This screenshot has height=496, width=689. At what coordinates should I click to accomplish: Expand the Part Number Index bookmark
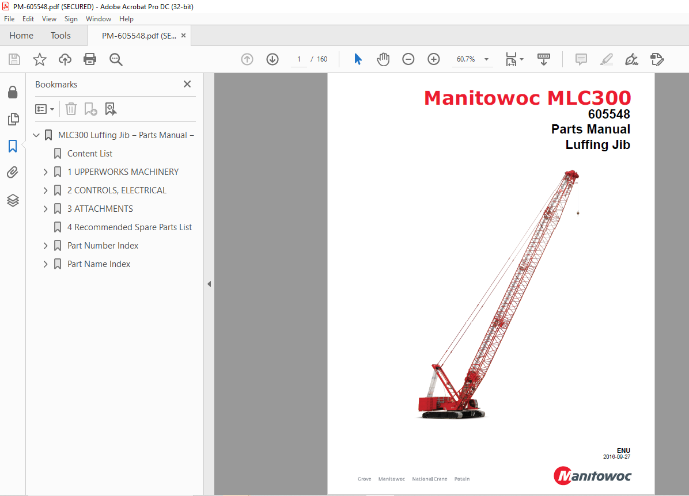click(x=46, y=246)
